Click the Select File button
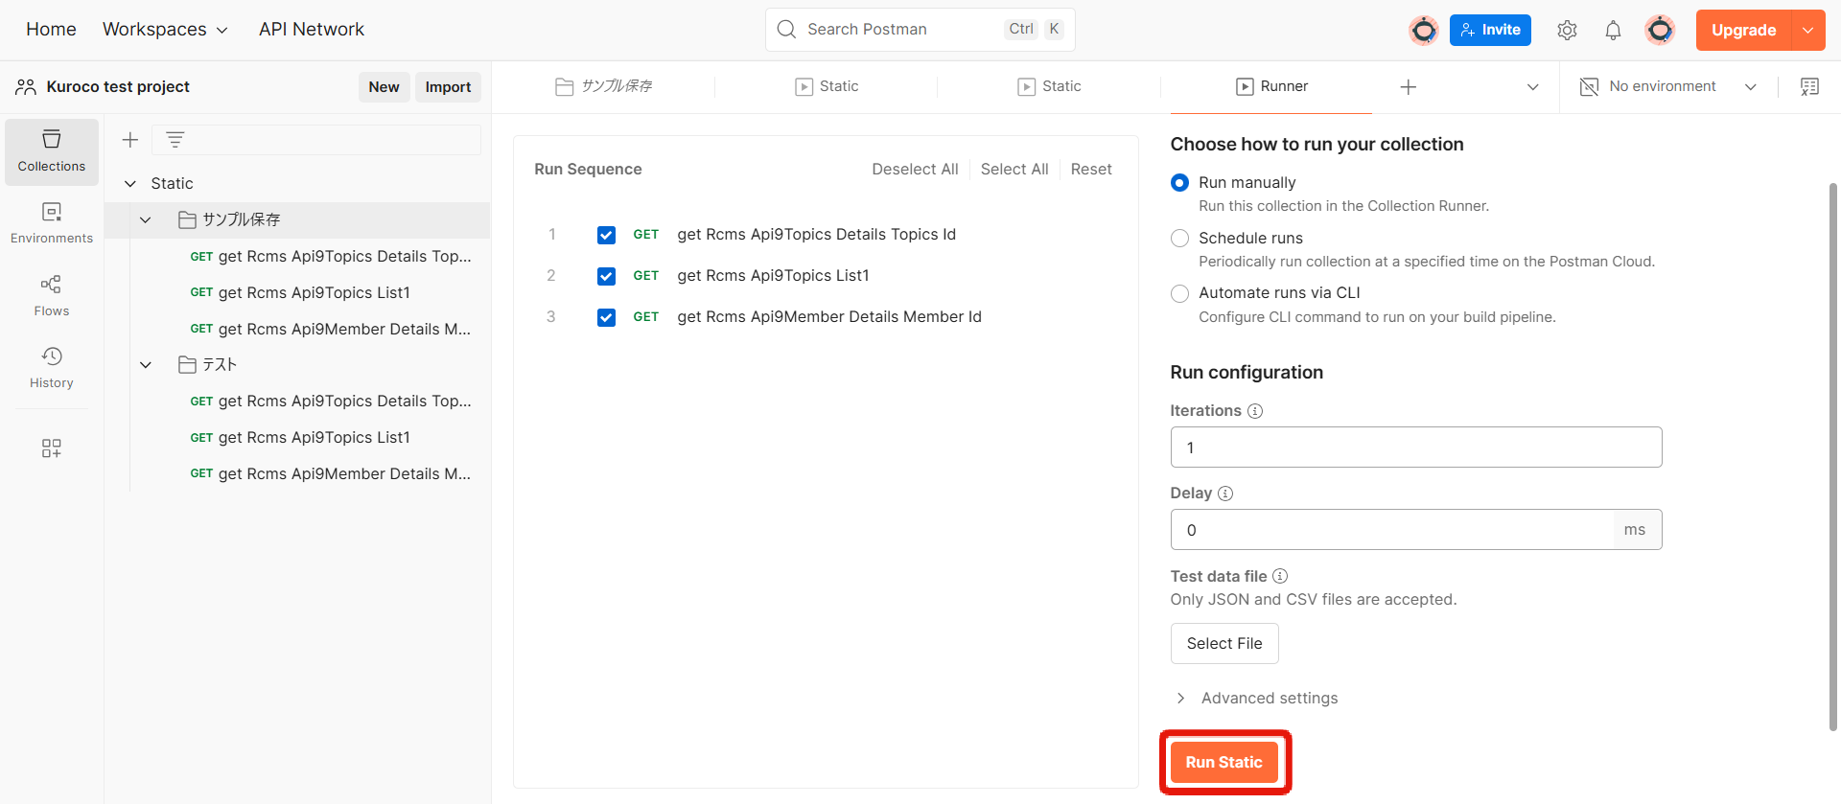This screenshot has width=1841, height=804. coord(1223,643)
